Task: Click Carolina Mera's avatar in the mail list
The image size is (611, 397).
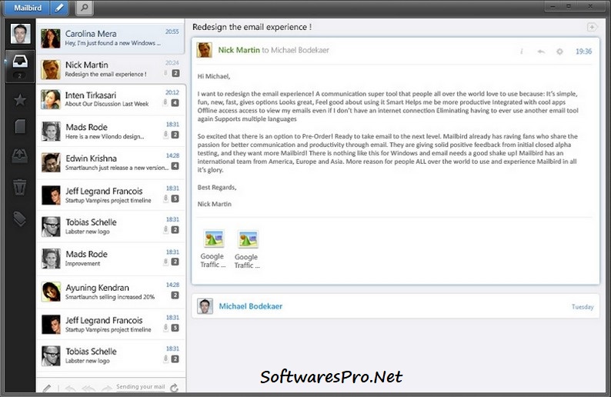Action: tap(51, 38)
